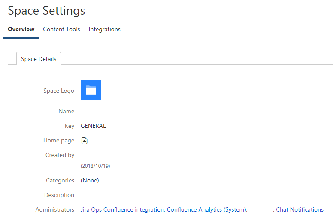Select the Space Details tab
Screen dimensions: 333x218
(x=39, y=59)
